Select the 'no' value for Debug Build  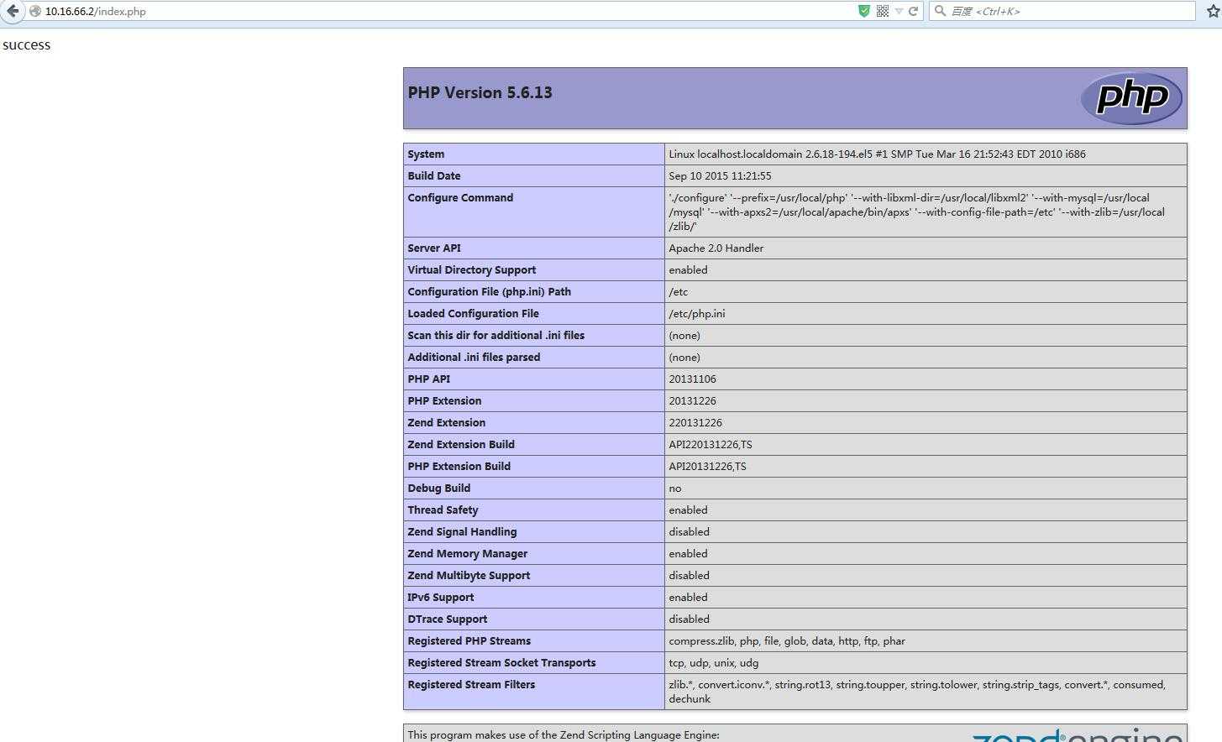point(675,489)
